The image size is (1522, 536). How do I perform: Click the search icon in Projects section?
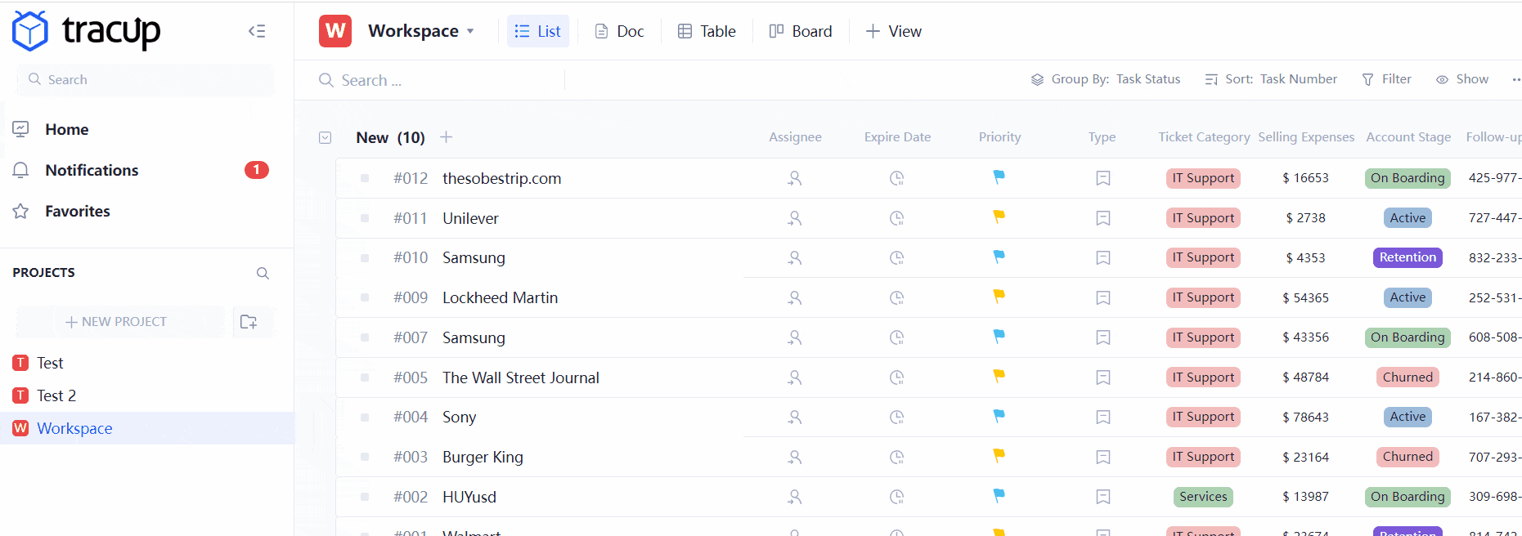(263, 273)
